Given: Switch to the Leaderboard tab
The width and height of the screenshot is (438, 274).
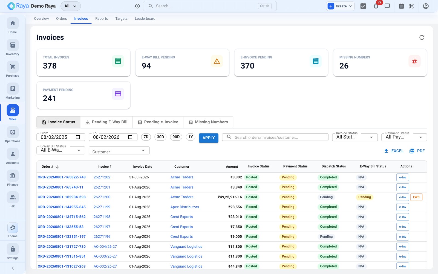Looking at the screenshot, I should [145, 19].
